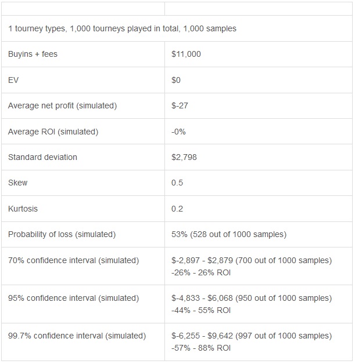Click the $11,000 buyins value

186,54
